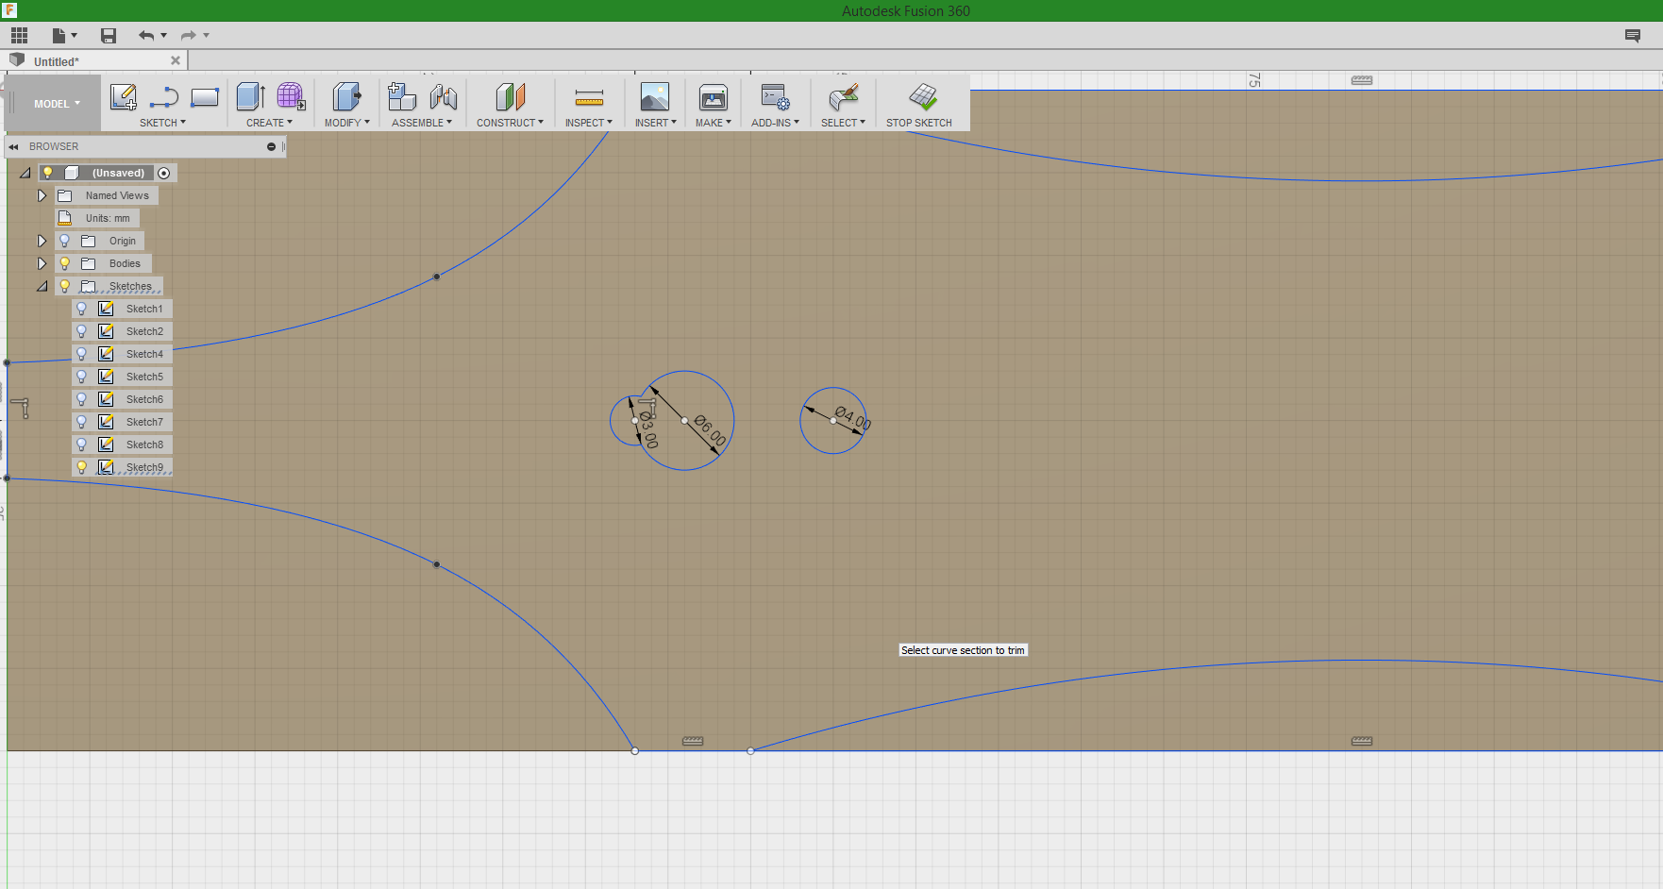Select the Line sketch tool icon

pos(164,96)
